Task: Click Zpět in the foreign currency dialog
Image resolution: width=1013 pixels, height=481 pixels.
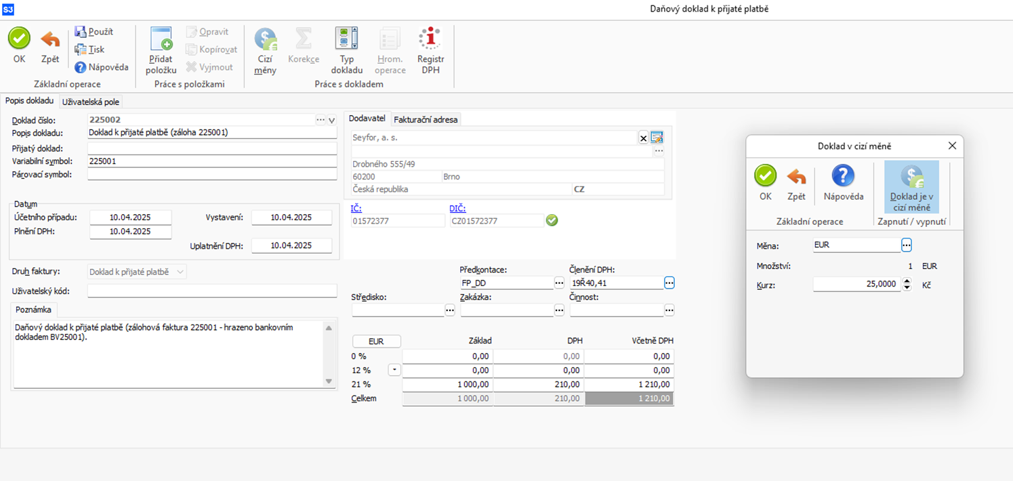Action: [x=796, y=183]
